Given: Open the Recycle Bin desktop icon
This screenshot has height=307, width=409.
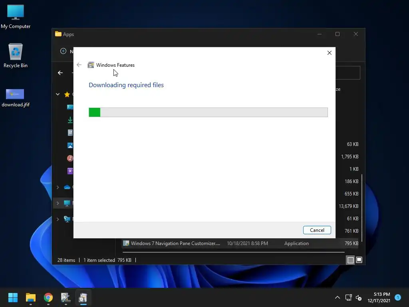Looking at the screenshot, I should (x=16, y=56).
